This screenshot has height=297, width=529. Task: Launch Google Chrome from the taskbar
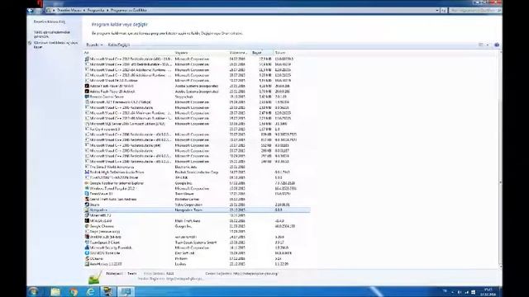pos(74,291)
